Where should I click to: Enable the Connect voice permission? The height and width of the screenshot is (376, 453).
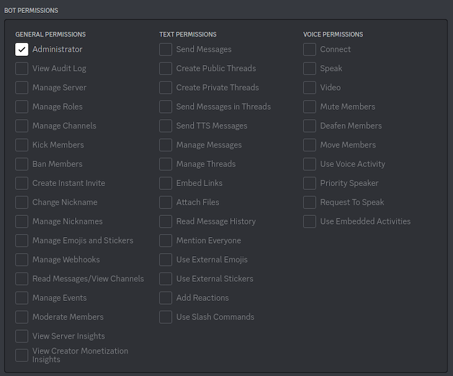[x=310, y=50]
